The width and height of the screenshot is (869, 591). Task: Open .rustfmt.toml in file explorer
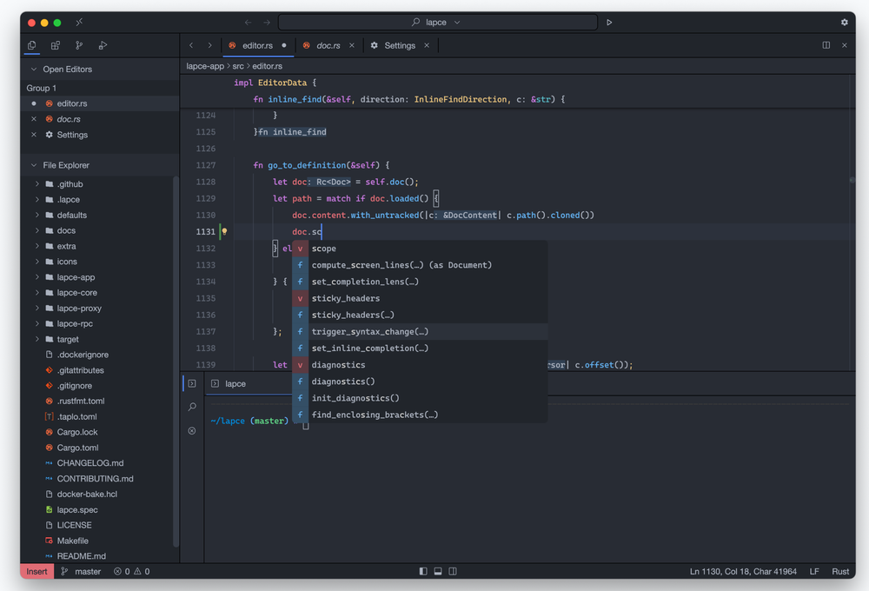pos(80,402)
